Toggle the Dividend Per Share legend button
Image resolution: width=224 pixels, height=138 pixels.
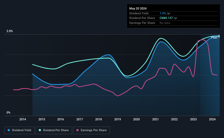click(x=54, y=130)
